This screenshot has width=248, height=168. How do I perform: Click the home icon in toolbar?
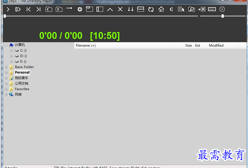coord(161,9)
